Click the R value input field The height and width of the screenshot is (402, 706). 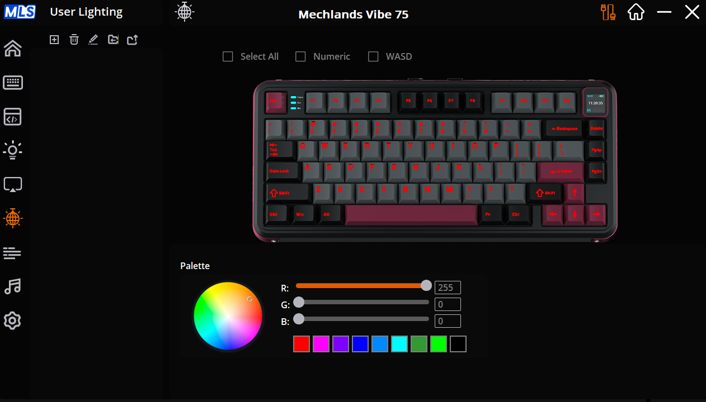click(448, 288)
